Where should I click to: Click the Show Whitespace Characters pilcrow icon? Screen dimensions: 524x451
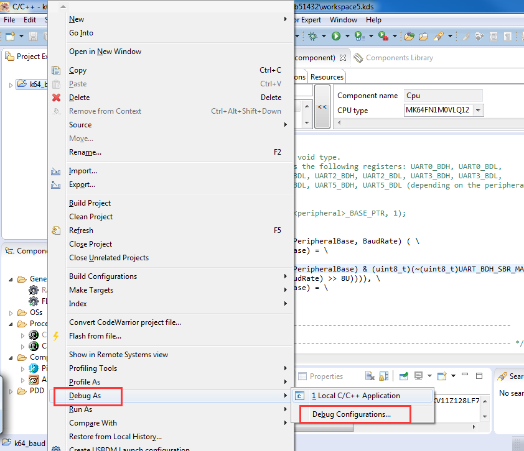(508, 36)
